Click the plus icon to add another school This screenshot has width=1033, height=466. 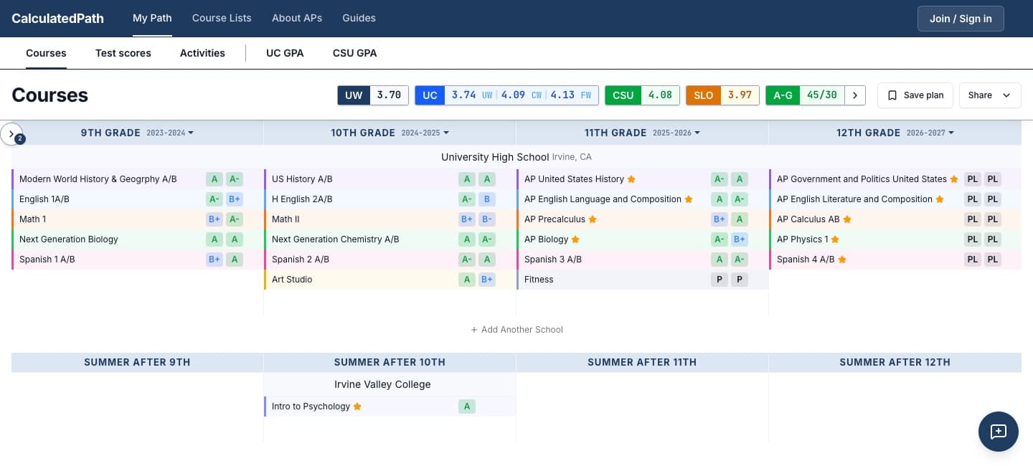coord(474,330)
